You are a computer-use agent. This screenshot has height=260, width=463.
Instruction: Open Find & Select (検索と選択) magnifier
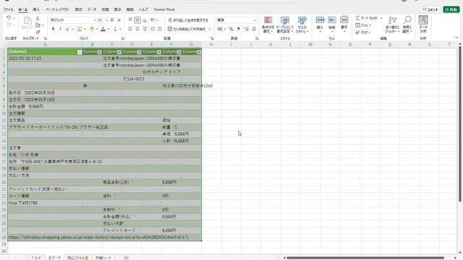pyautogui.click(x=407, y=25)
